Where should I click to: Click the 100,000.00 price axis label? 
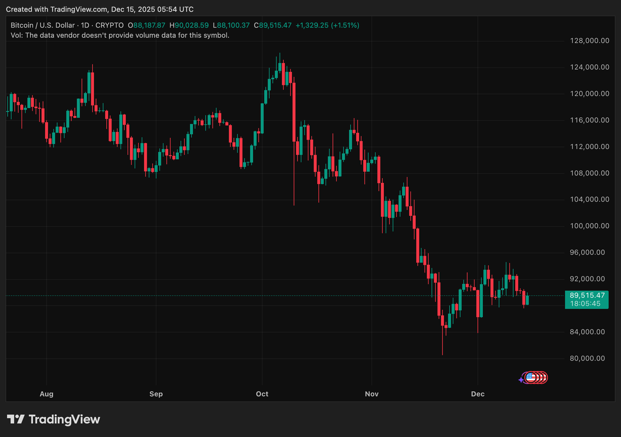(589, 226)
